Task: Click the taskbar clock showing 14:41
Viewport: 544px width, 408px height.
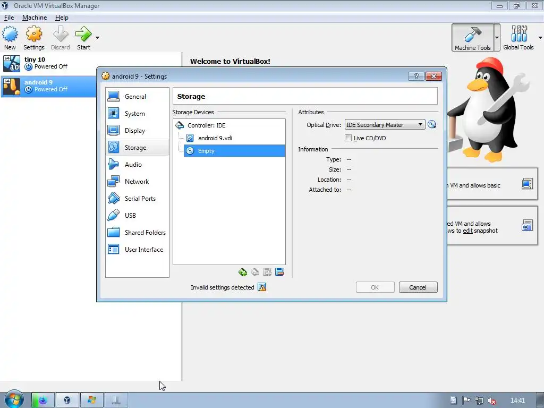Action: [x=517, y=401]
